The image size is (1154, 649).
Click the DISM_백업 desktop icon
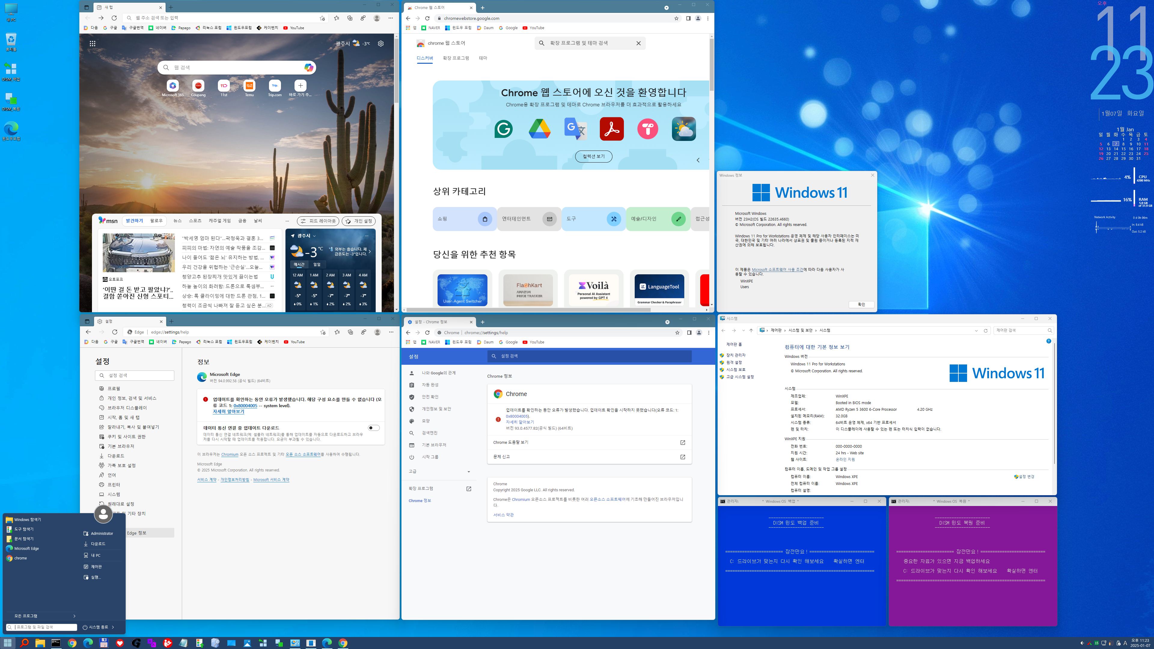click(x=11, y=71)
